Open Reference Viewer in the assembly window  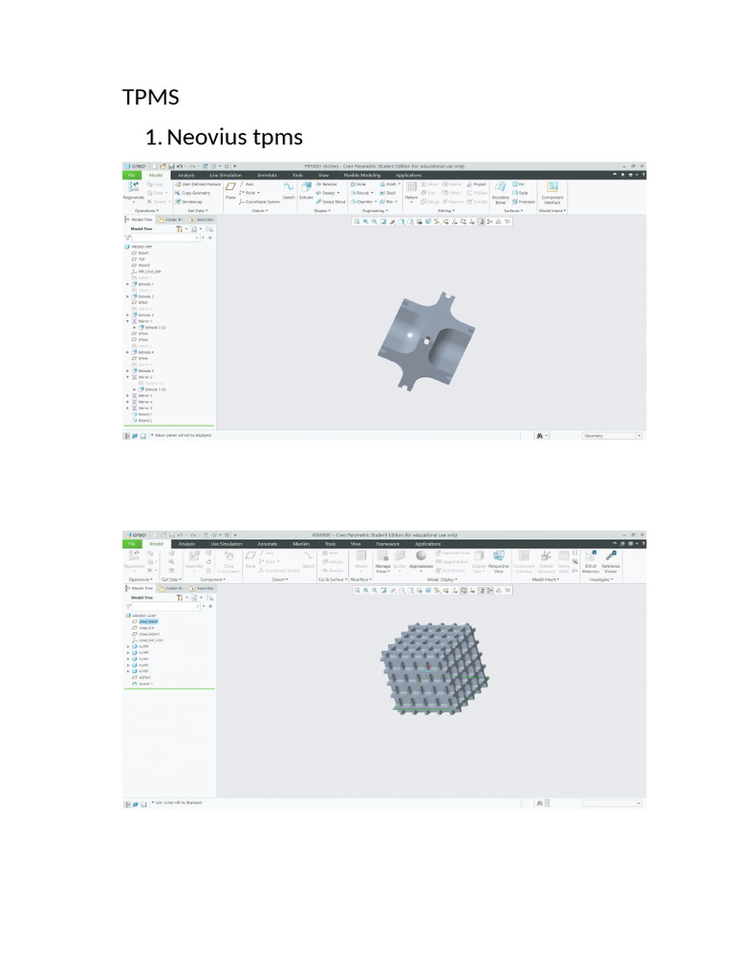611,561
